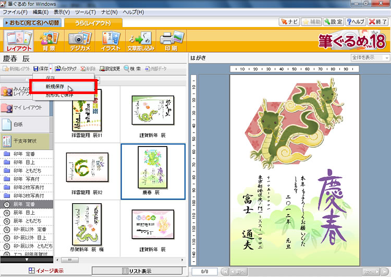Open the 印刷 print tool

172,41
